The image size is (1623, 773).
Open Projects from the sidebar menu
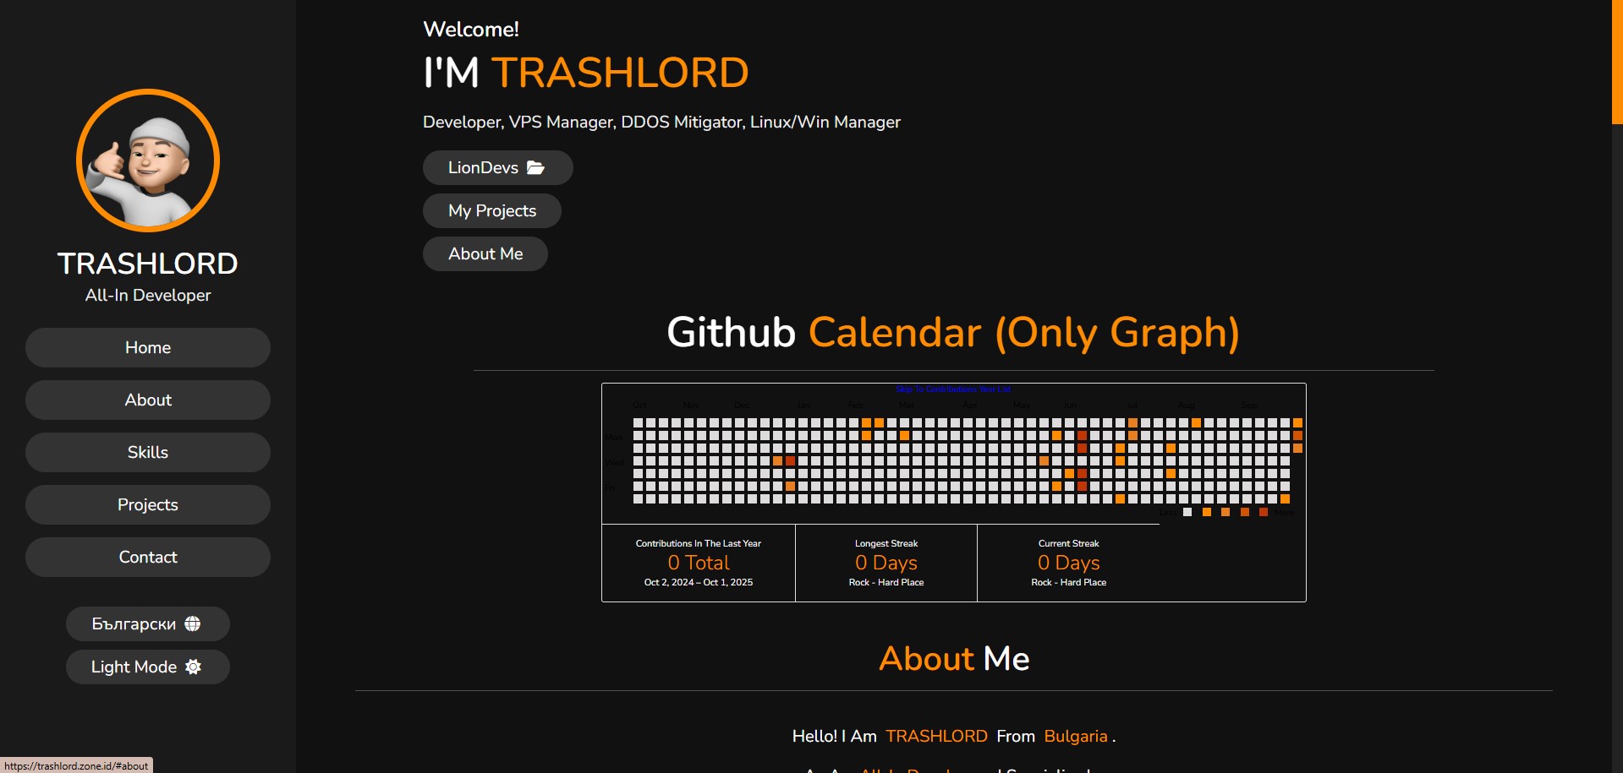click(x=147, y=504)
